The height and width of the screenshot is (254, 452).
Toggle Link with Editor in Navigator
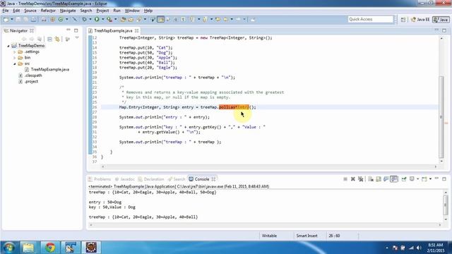click(x=57, y=39)
